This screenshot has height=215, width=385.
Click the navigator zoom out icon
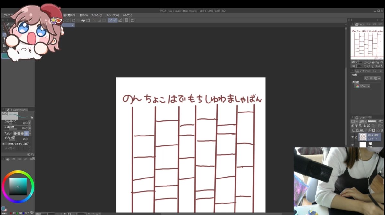[365, 62]
